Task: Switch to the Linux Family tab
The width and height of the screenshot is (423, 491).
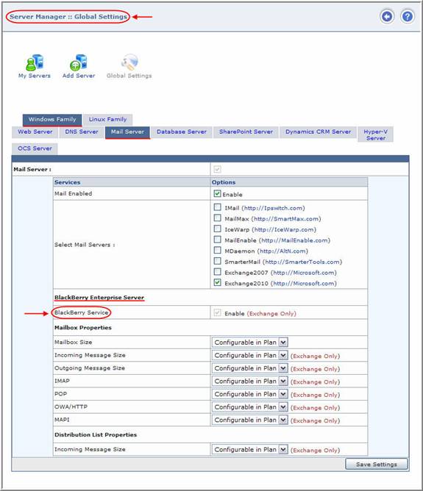Action: (107, 119)
